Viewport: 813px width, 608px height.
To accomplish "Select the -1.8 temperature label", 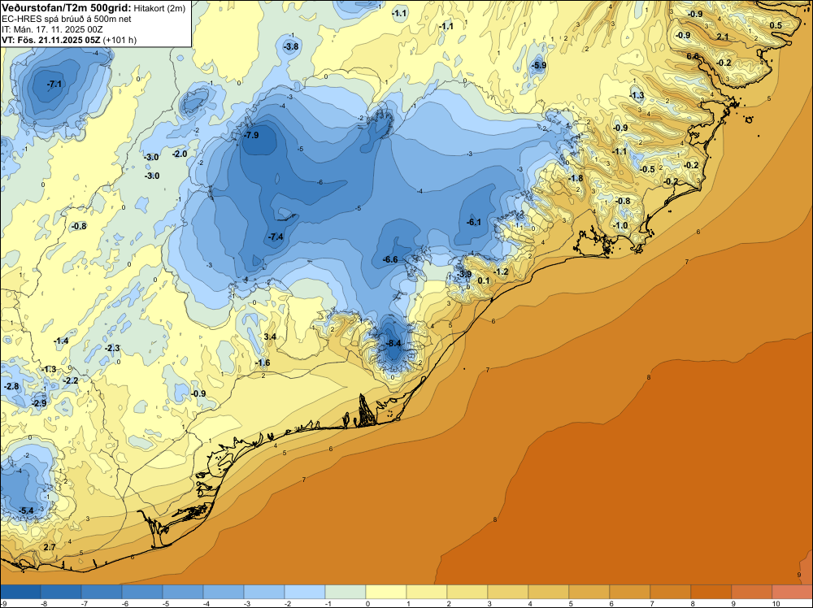I will (x=576, y=178).
